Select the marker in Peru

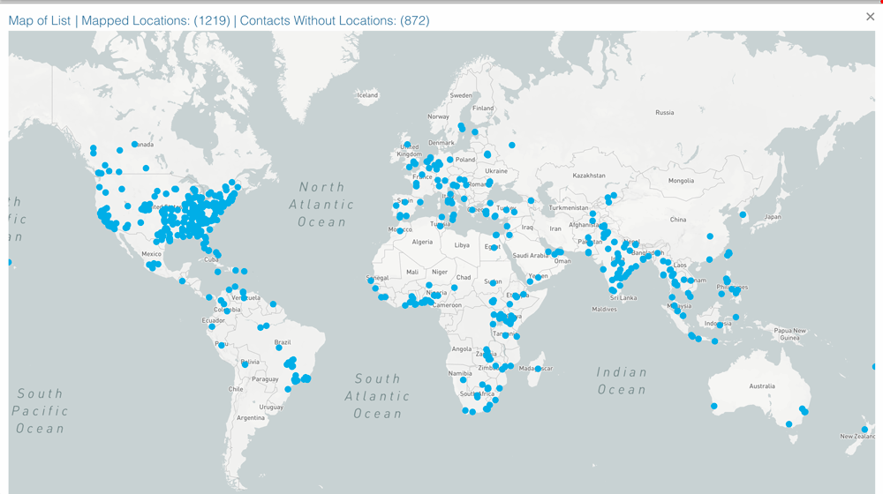click(222, 346)
